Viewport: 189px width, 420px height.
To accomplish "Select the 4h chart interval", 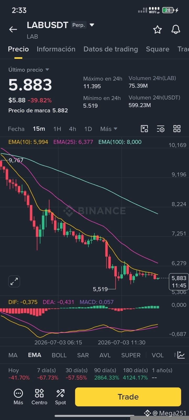I will 72,129.
